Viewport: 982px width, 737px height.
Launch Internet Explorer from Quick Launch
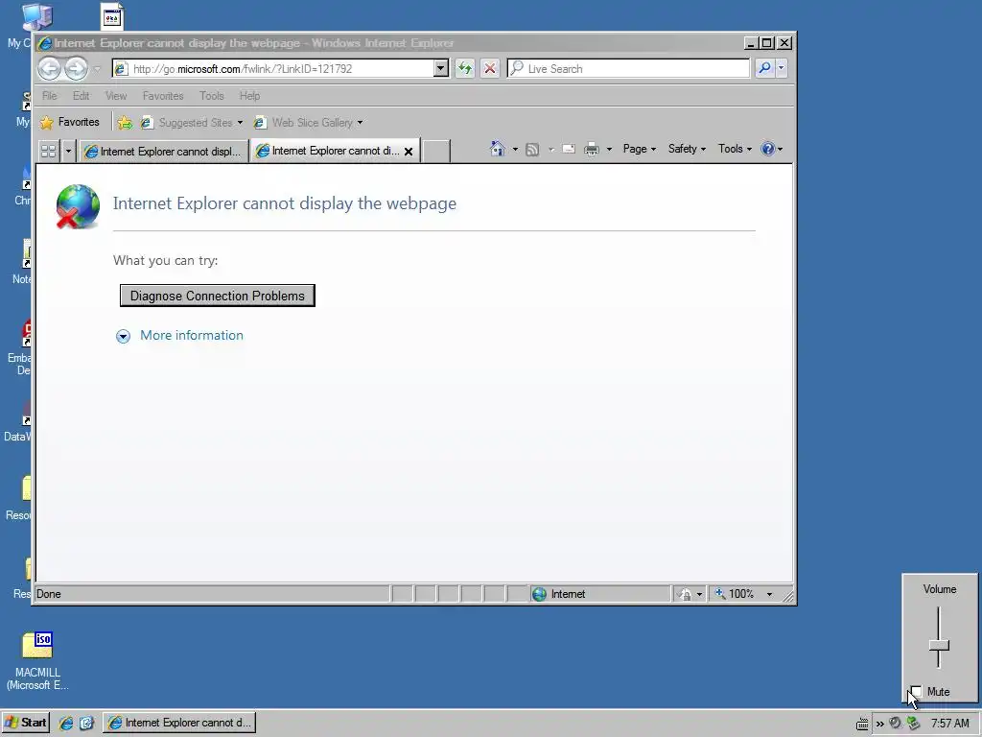[x=66, y=723]
